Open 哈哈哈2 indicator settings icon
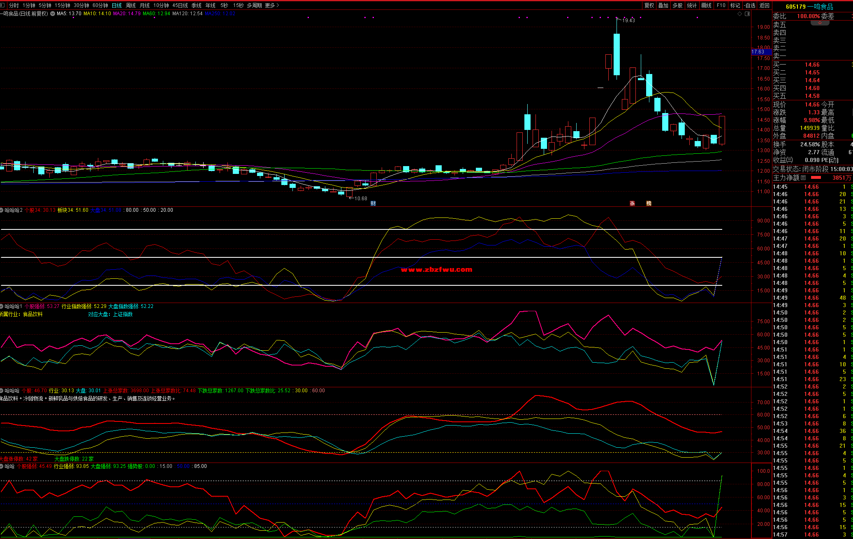The height and width of the screenshot is (539, 853). (2, 210)
